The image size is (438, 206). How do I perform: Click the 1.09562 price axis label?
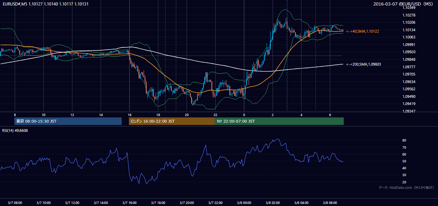point(409,89)
